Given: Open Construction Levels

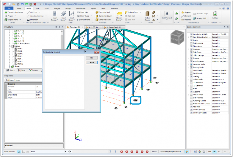Looking at the screenshot, I should pyautogui.click(x=14, y=12).
